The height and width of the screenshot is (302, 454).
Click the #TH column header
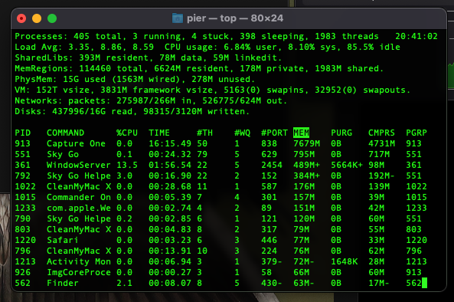pos(204,133)
